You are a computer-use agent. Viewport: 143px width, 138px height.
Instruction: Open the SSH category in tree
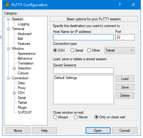pyautogui.click(x=21, y=93)
